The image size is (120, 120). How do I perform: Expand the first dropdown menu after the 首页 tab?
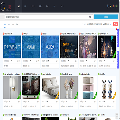pyautogui.click(x=26, y=6)
